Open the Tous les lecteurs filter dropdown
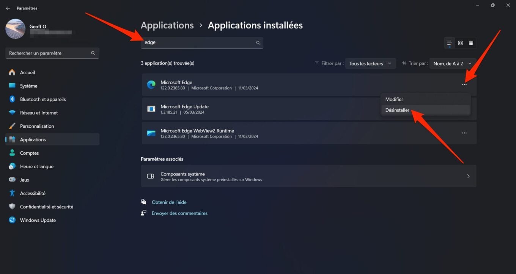The width and height of the screenshot is (516, 274). click(370, 64)
